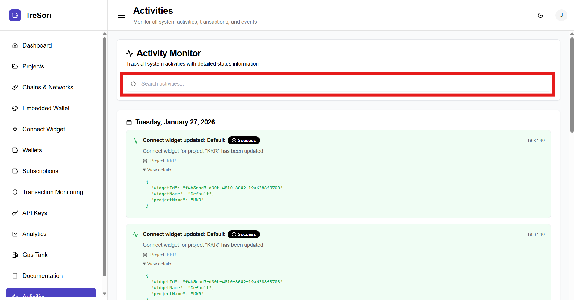Viewport: 574px width, 300px height.
Task: Open the Documentation link in sidebar
Action: click(x=43, y=276)
